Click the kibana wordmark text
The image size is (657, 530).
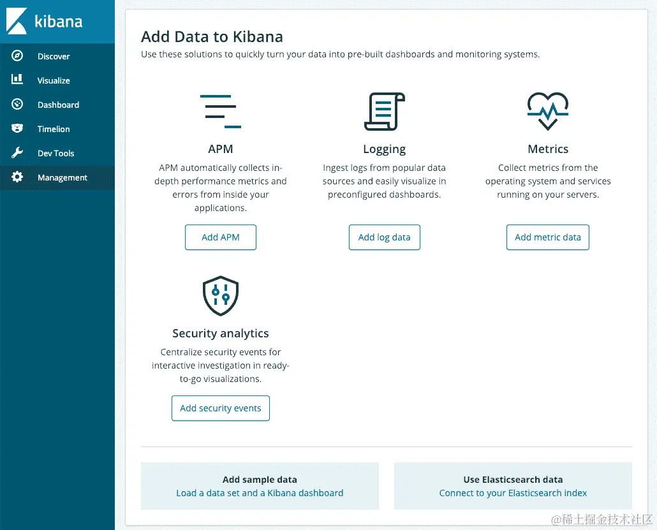[58, 22]
